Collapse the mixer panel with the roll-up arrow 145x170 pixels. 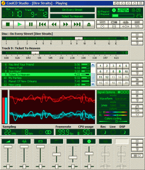click(x=137, y=145)
